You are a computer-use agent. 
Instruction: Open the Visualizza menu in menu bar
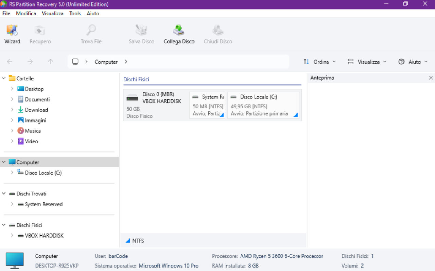(52, 13)
